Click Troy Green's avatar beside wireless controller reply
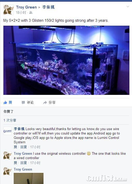The image size is (132, 184). (x=8, y=155)
